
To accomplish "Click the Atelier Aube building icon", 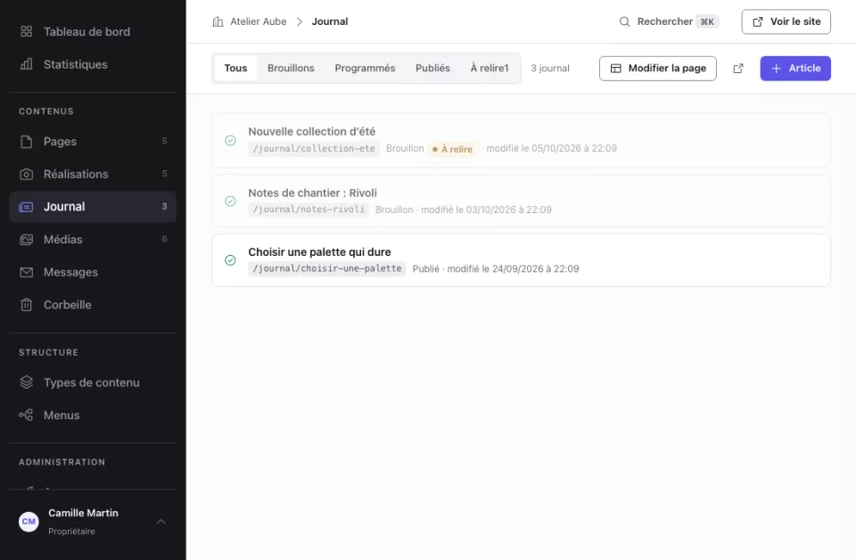I will [218, 21].
